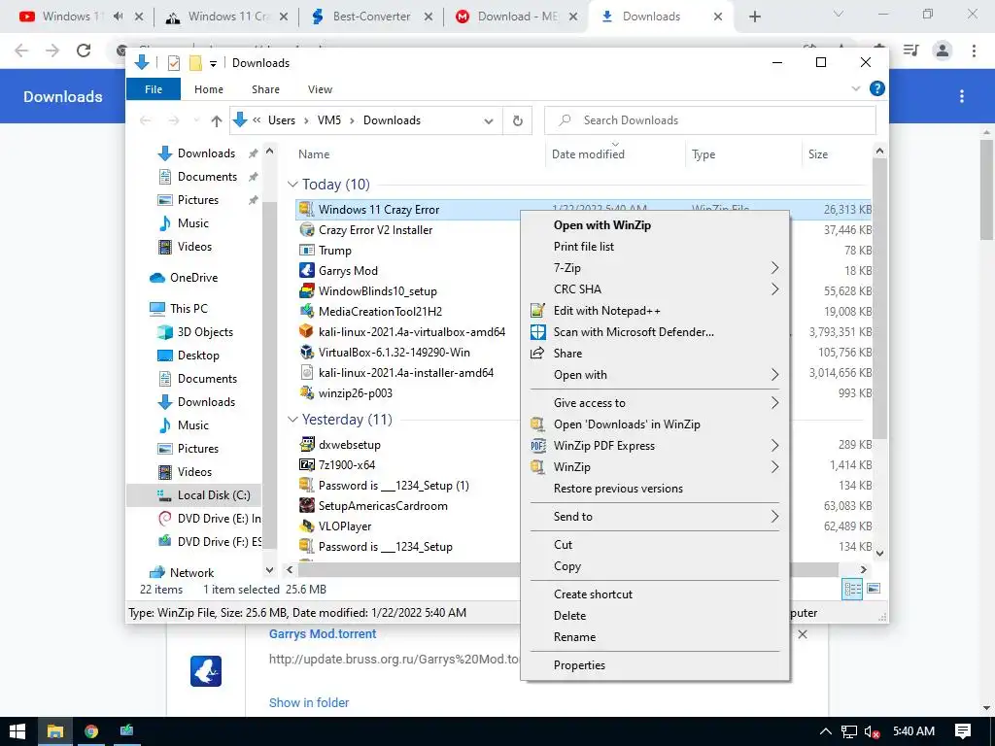Open the View ribbon tab
The width and height of the screenshot is (995, 746).
tap(320, 89)
